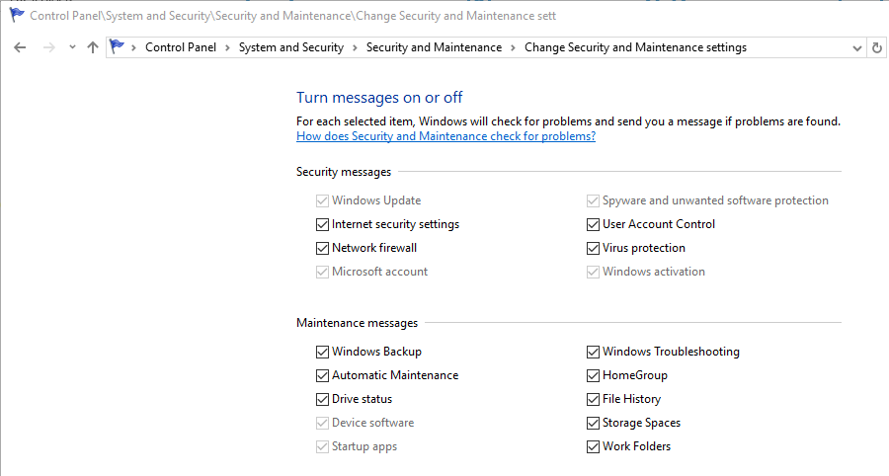The image size is (889, 476).
Task: Expand the address bar history dropdown
Action: 856,47
